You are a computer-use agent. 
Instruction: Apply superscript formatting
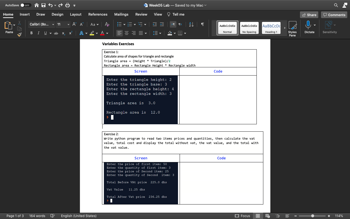71,33
